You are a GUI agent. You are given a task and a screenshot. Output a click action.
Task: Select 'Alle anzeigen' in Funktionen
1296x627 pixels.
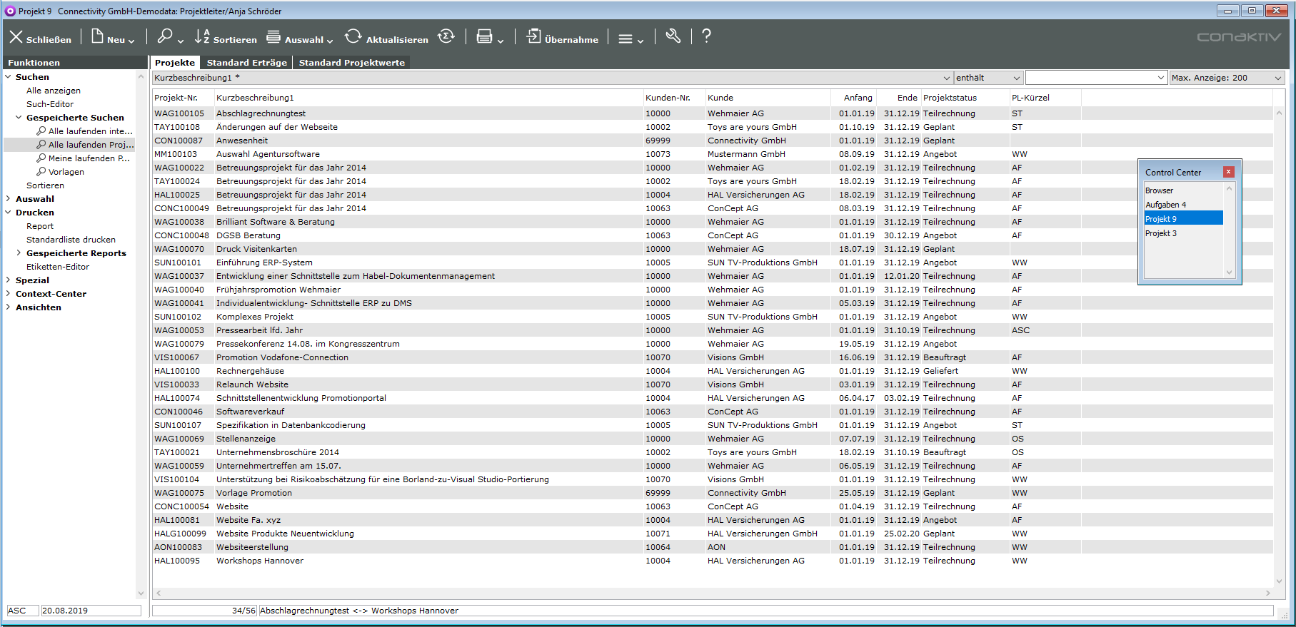(54, 91)
